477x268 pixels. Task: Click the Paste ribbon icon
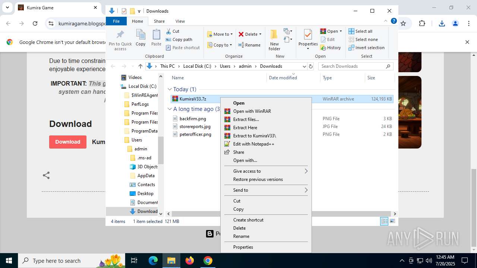click(156, 35)
